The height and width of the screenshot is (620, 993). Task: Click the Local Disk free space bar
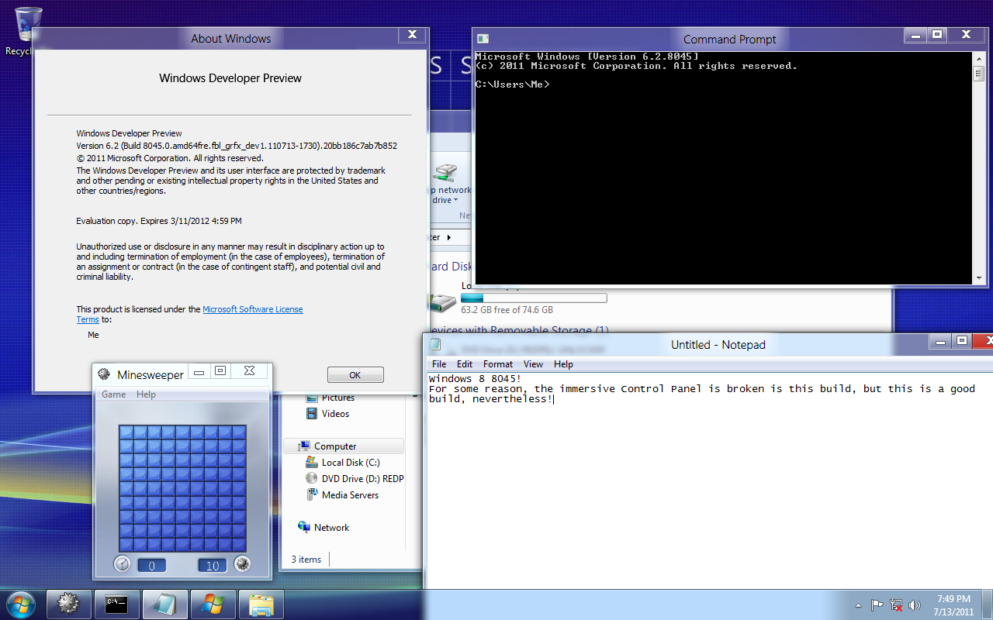pos(533,298)
